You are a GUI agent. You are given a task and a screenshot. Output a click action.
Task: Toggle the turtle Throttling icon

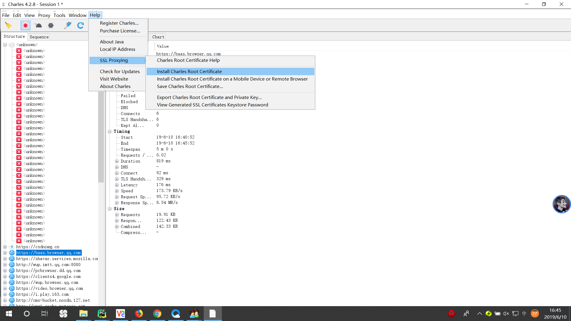coord(38,26)
